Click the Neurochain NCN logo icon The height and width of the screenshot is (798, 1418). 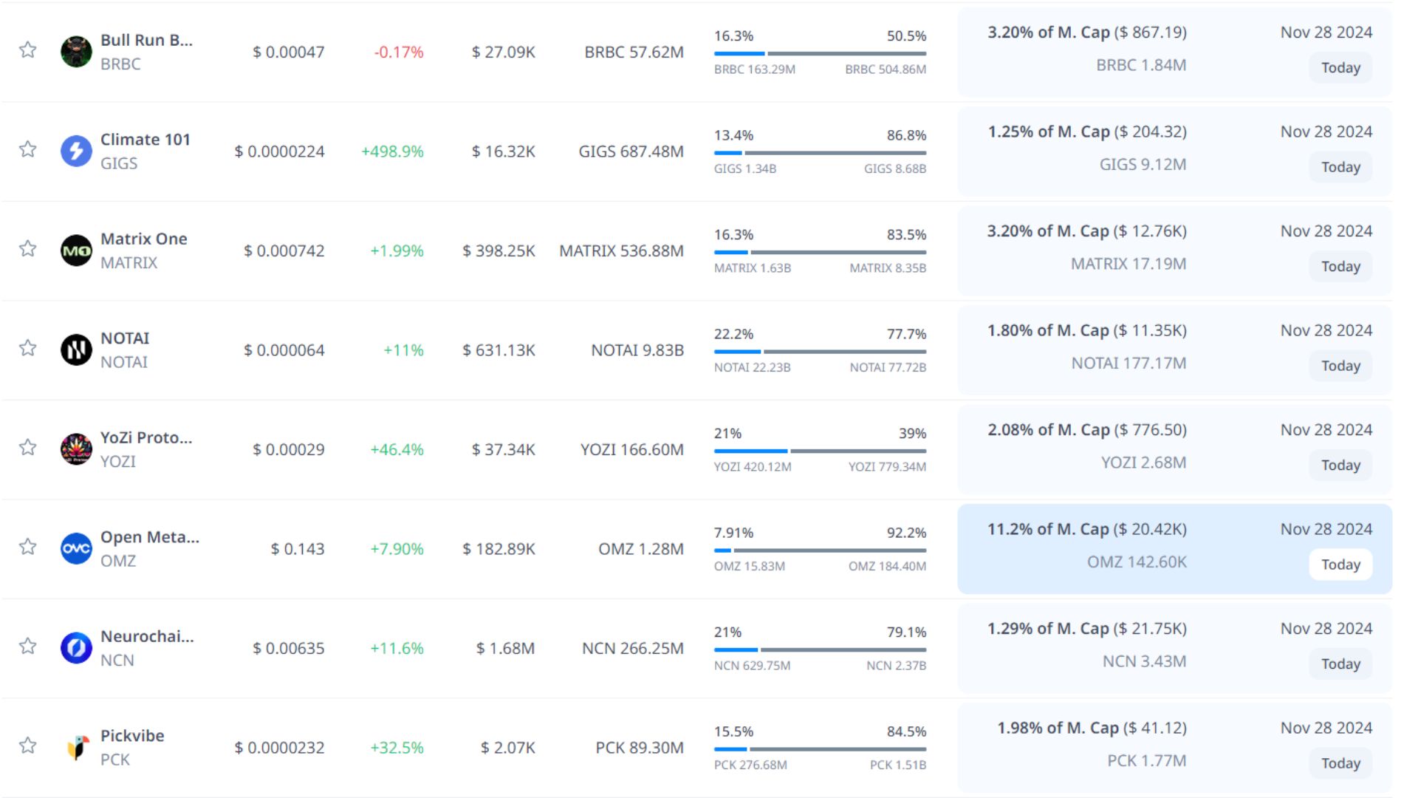76,648
